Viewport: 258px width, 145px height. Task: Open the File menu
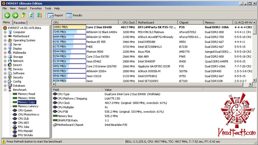(5, 8)
